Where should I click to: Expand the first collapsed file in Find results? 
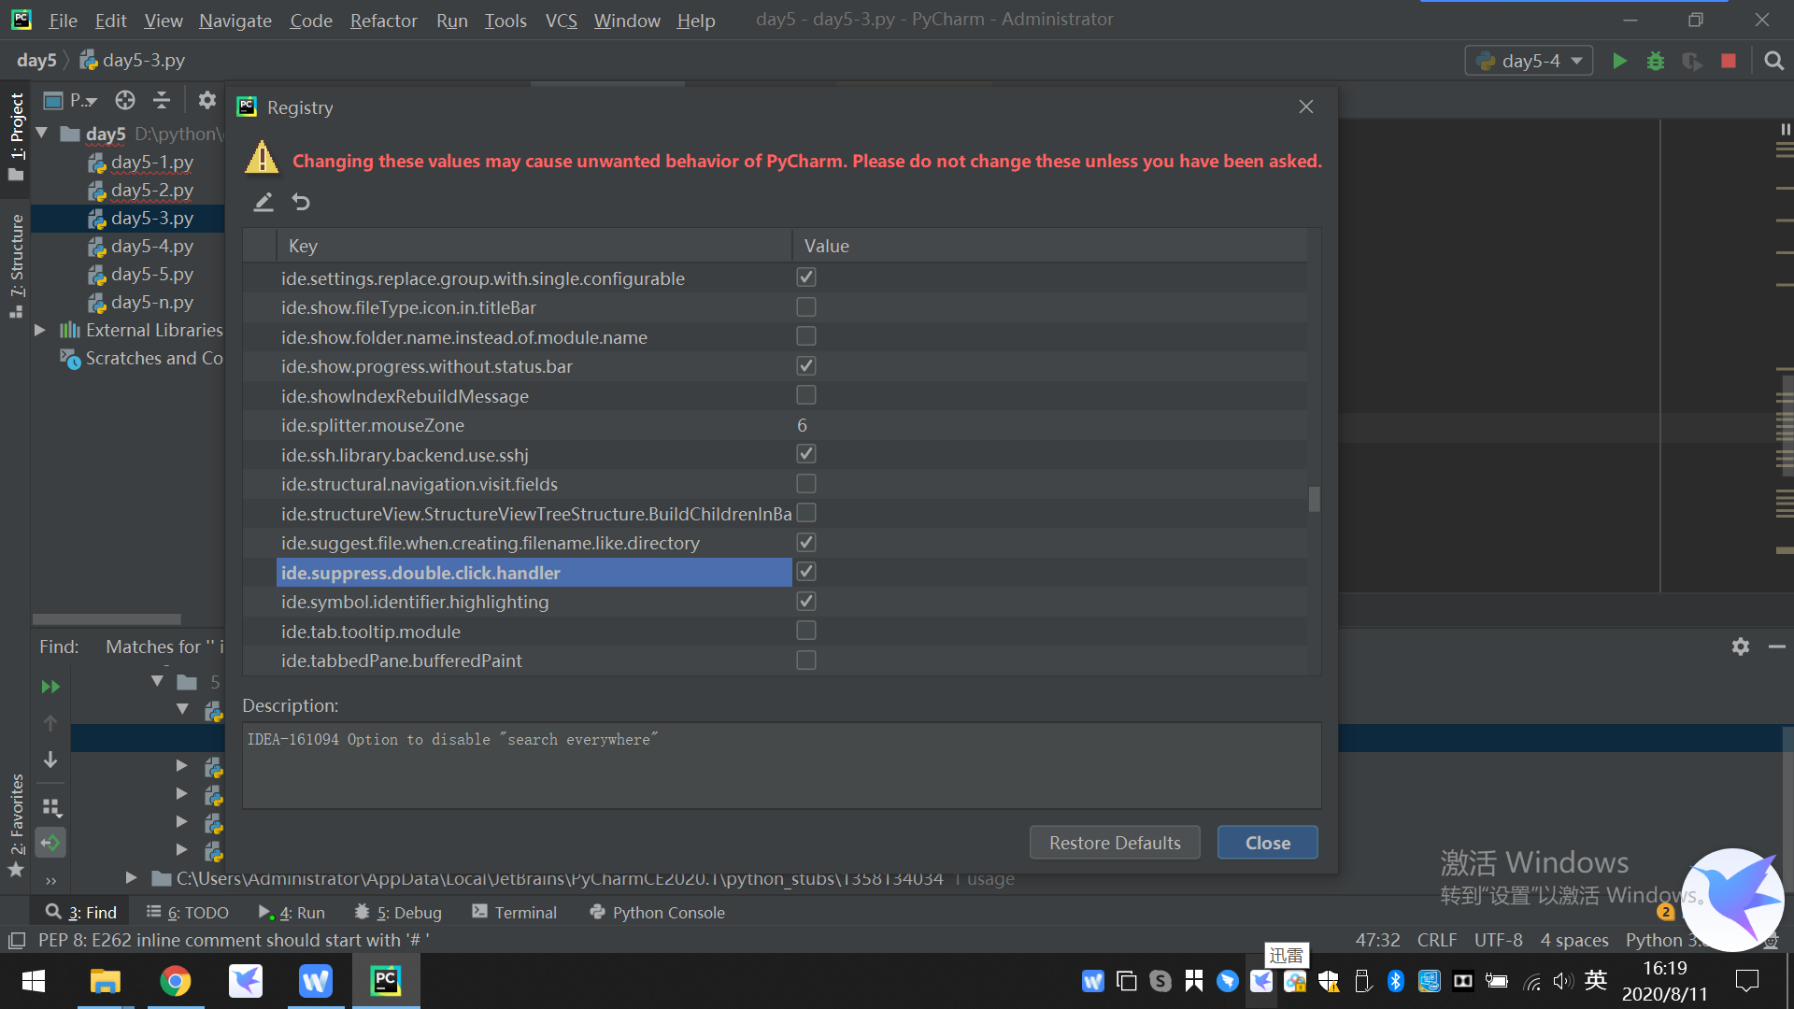coord(181,765)
